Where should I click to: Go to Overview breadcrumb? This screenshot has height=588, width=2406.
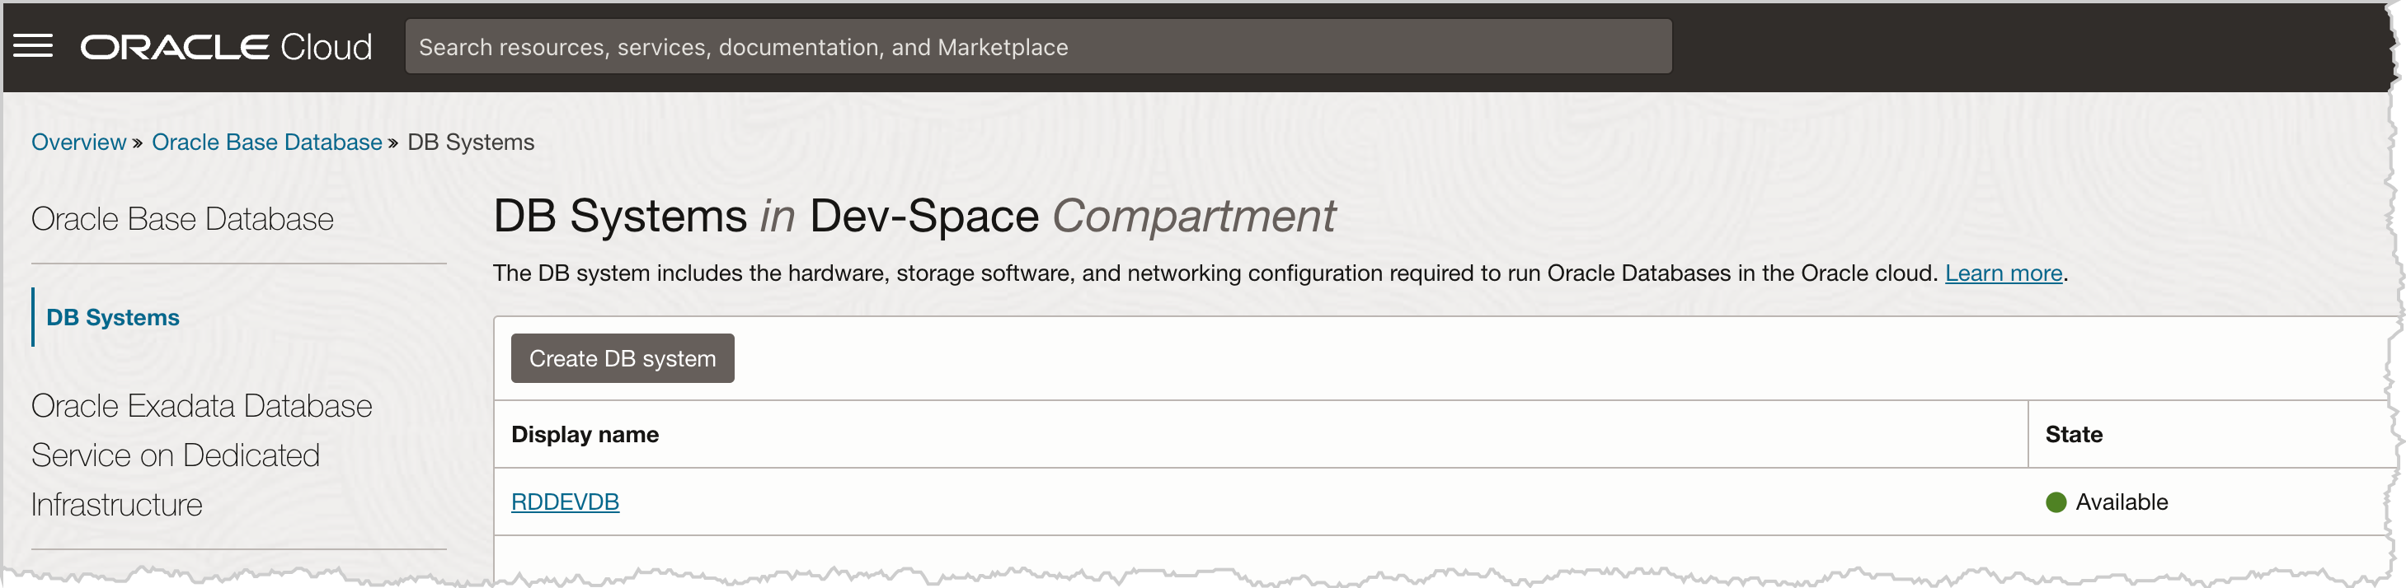78,142
